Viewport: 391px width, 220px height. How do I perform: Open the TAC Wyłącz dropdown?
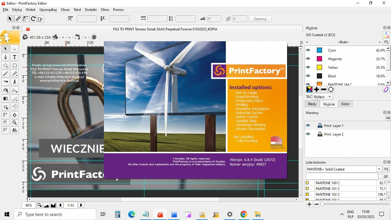click(x=322, y=97)
